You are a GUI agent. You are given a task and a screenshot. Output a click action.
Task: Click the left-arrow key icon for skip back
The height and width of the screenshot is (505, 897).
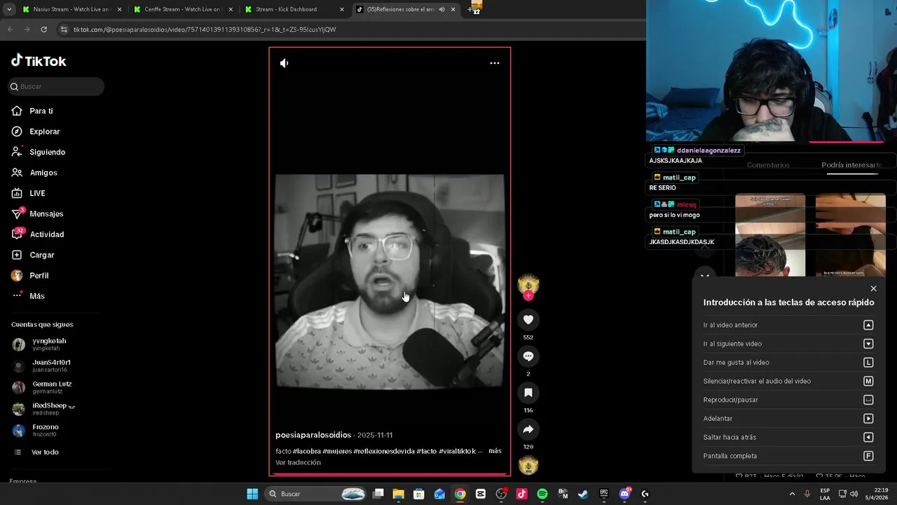pos(868,437)
